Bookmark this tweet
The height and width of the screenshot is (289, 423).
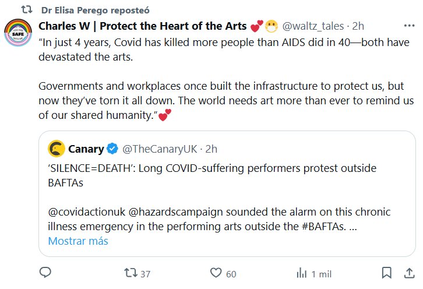point(386,273)
